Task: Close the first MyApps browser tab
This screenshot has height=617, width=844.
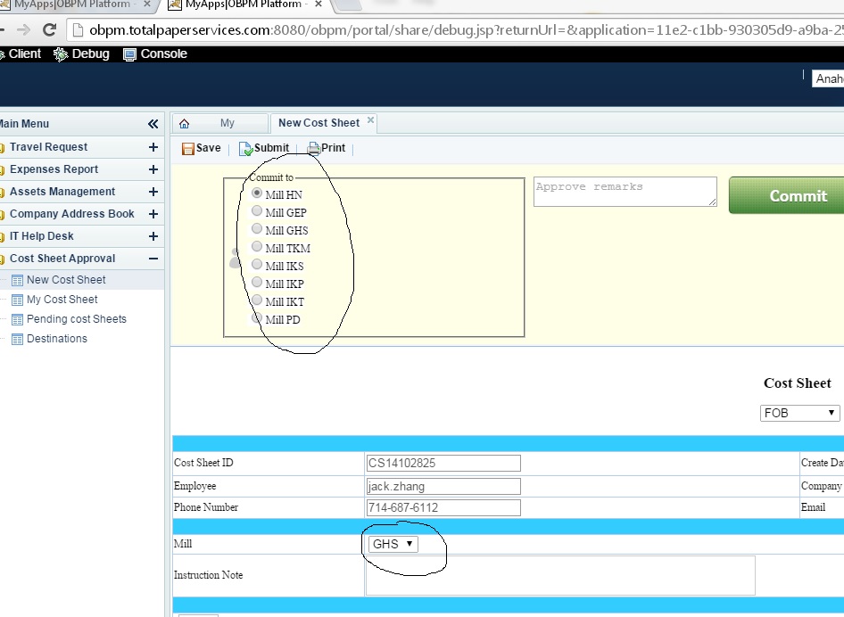Action: pyautogui.click(x=147, y=4)
